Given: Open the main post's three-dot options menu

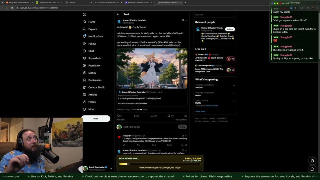Looking at the screenshot, I should pyautogui.click(x=186, y=20).
